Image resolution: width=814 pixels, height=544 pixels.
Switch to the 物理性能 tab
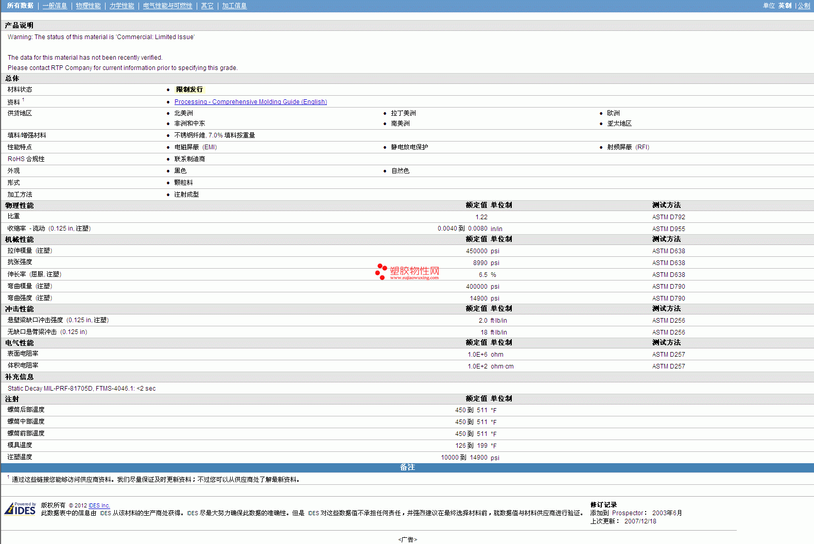tap(88, 6)
